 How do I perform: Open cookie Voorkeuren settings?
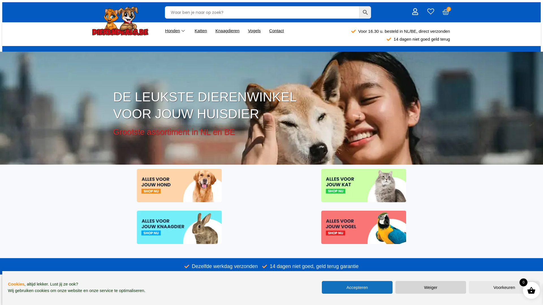tap(504, 287)
